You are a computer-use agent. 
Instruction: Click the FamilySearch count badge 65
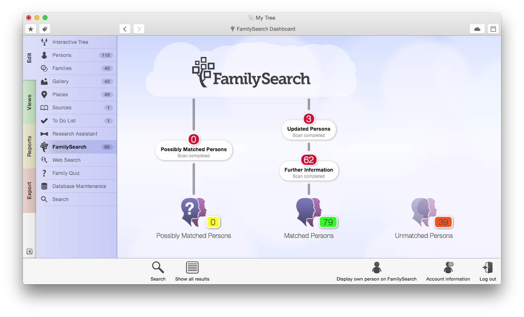coord(107,147)
